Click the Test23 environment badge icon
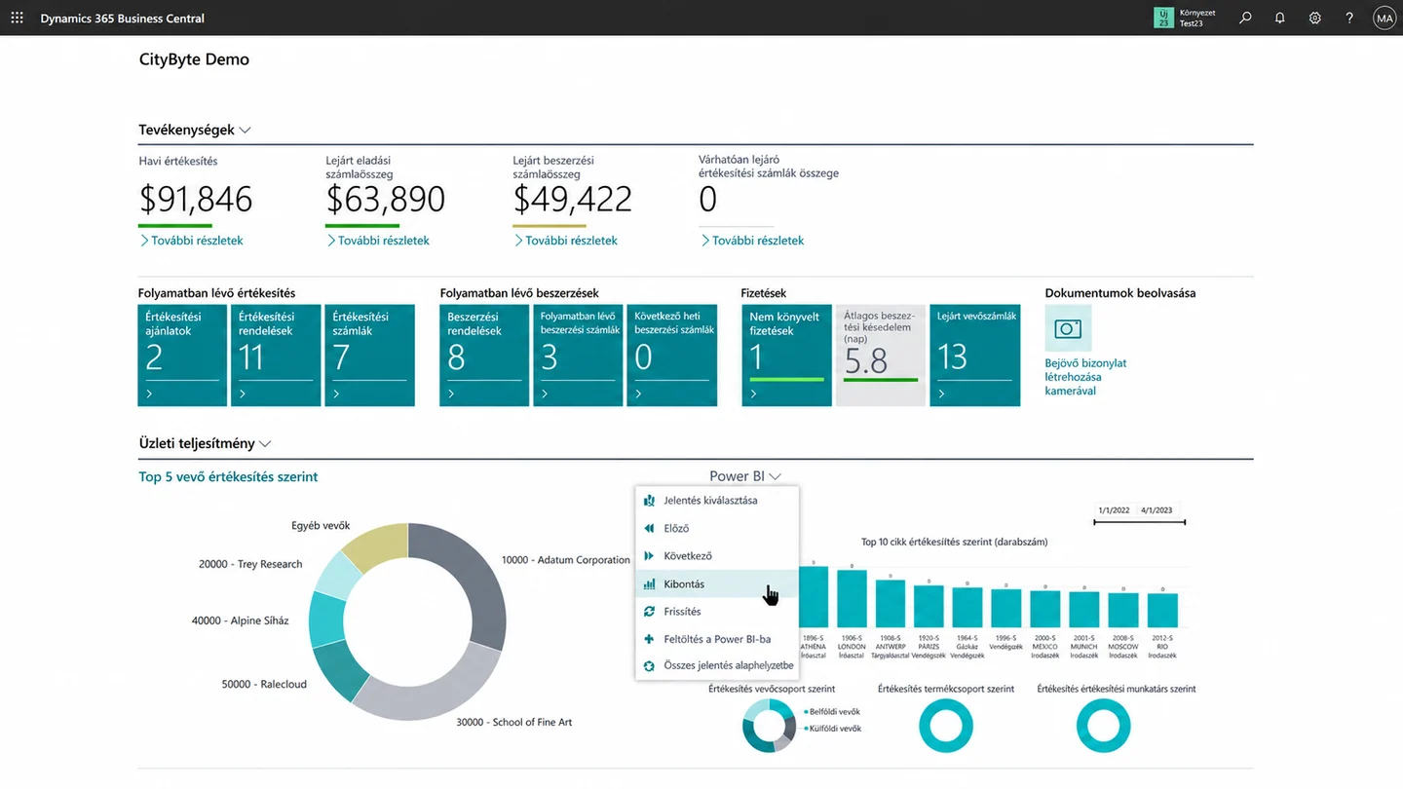This screenshot has width=1403, height=789. click(x=1163, y=18)
